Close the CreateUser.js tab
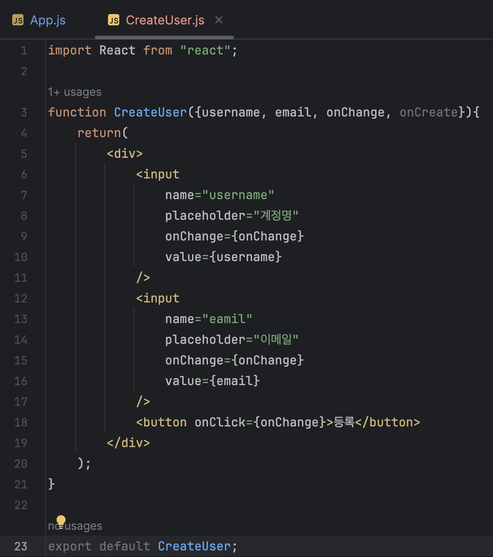Image resolution: width=493 pixels, height=557 pixels. point(219,20)
